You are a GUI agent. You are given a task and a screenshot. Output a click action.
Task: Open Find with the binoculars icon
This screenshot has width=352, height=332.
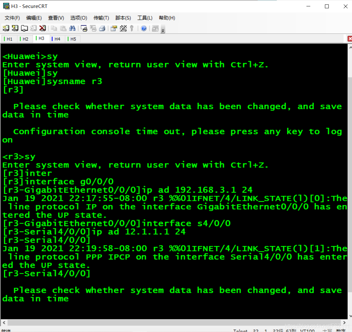[72, 28]
